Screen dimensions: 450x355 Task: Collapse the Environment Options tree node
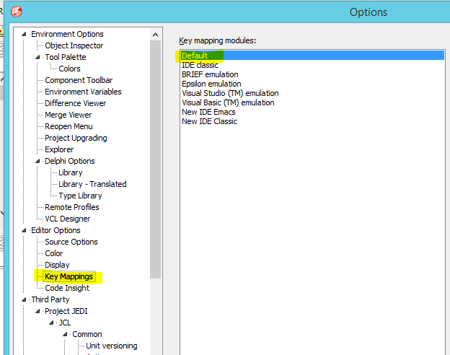pos(24,34)
